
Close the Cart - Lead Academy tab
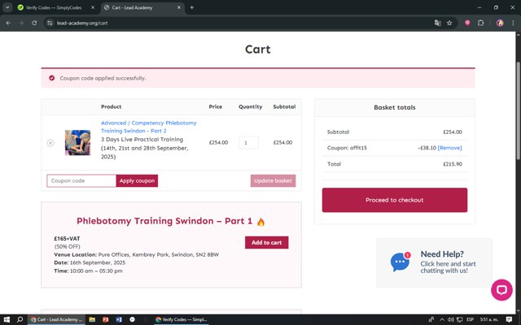(179, 7)
